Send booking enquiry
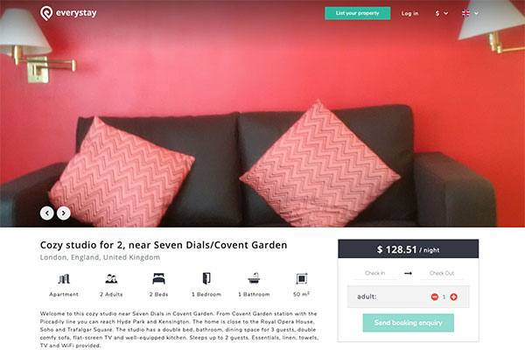The width and height of the screenshot is (525, 350). coord(409,323)
